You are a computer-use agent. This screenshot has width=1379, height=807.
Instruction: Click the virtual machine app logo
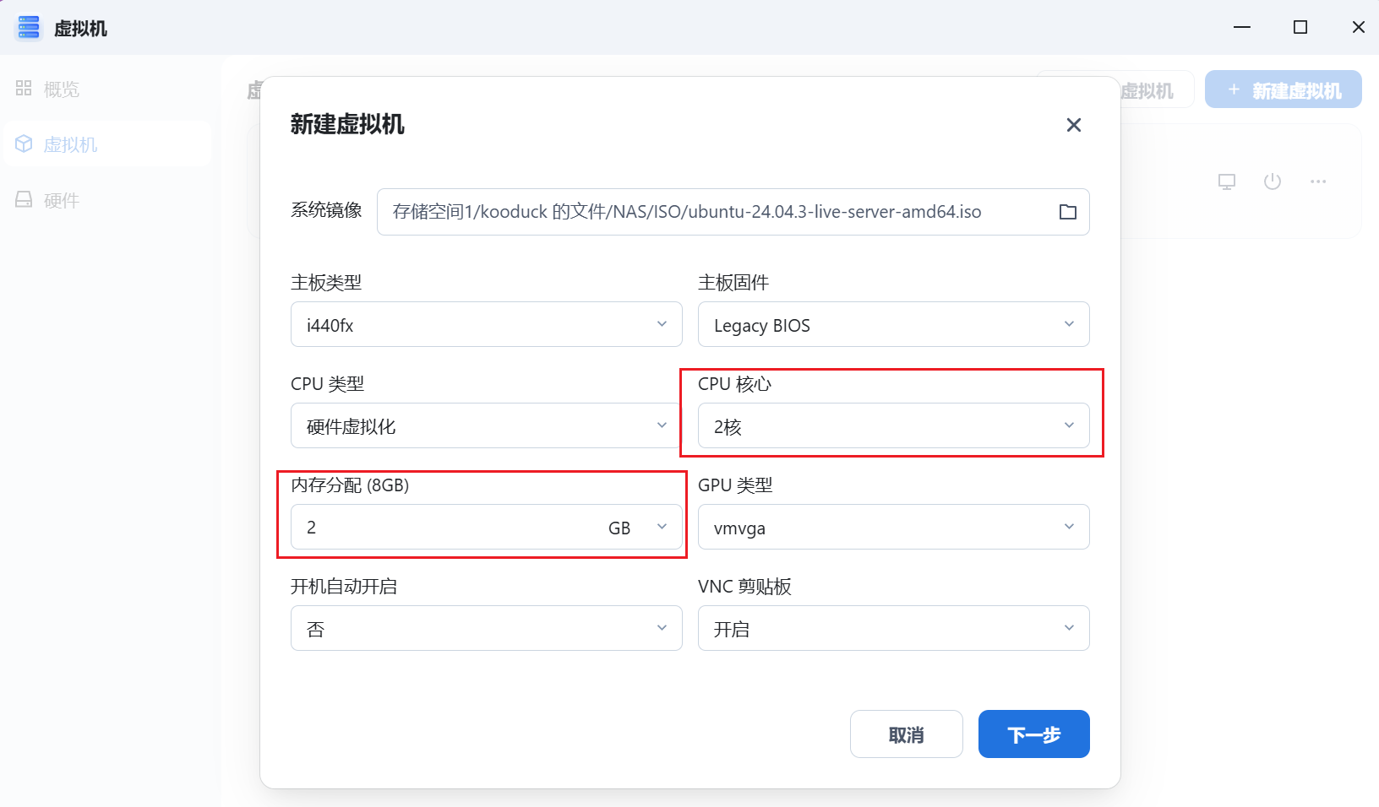pyautogui.click(x=28, y=27)
